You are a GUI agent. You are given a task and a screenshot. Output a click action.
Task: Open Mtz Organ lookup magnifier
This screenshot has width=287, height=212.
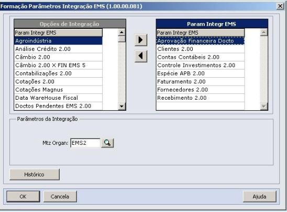coord(107,143)
